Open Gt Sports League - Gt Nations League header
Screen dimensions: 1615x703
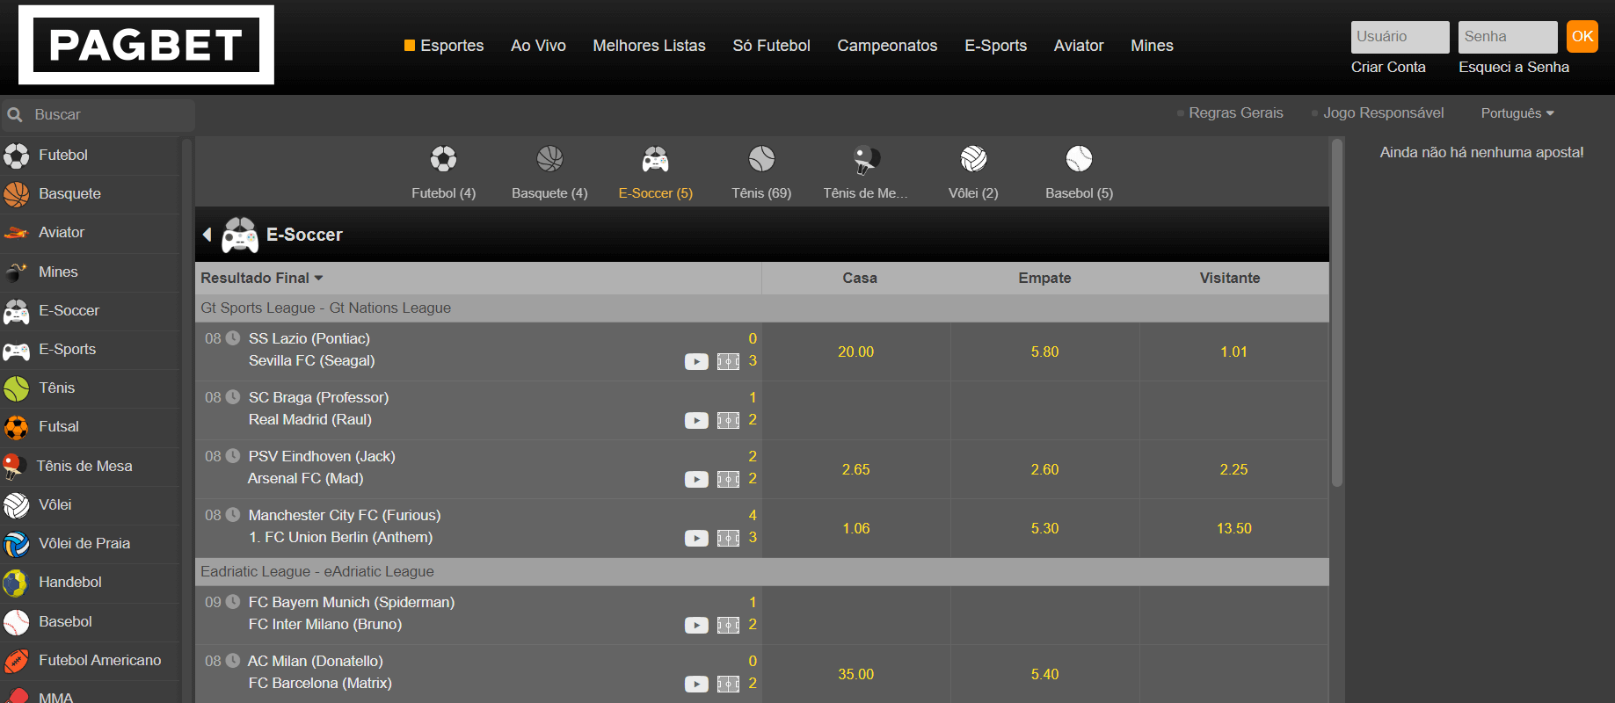tap(762, 308)
